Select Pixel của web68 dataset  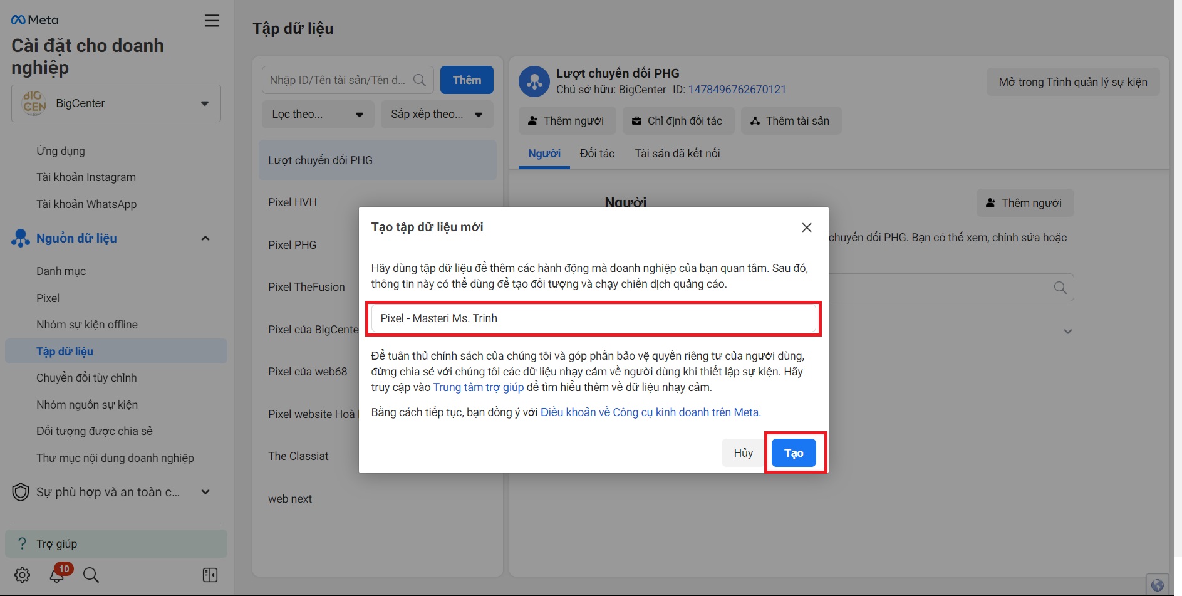(308, 372)
